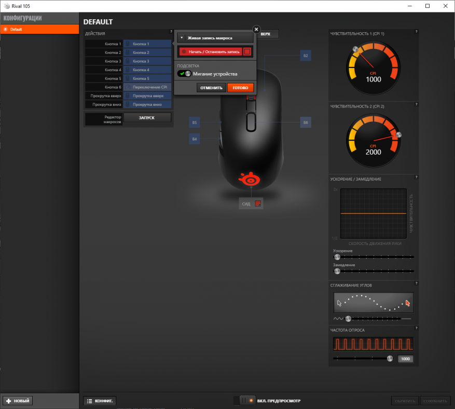Image resolution: width=455 pixels, height=409 pixels.
Task: Open help for Чувствительность 1 panel
Action: pos(416,32)
